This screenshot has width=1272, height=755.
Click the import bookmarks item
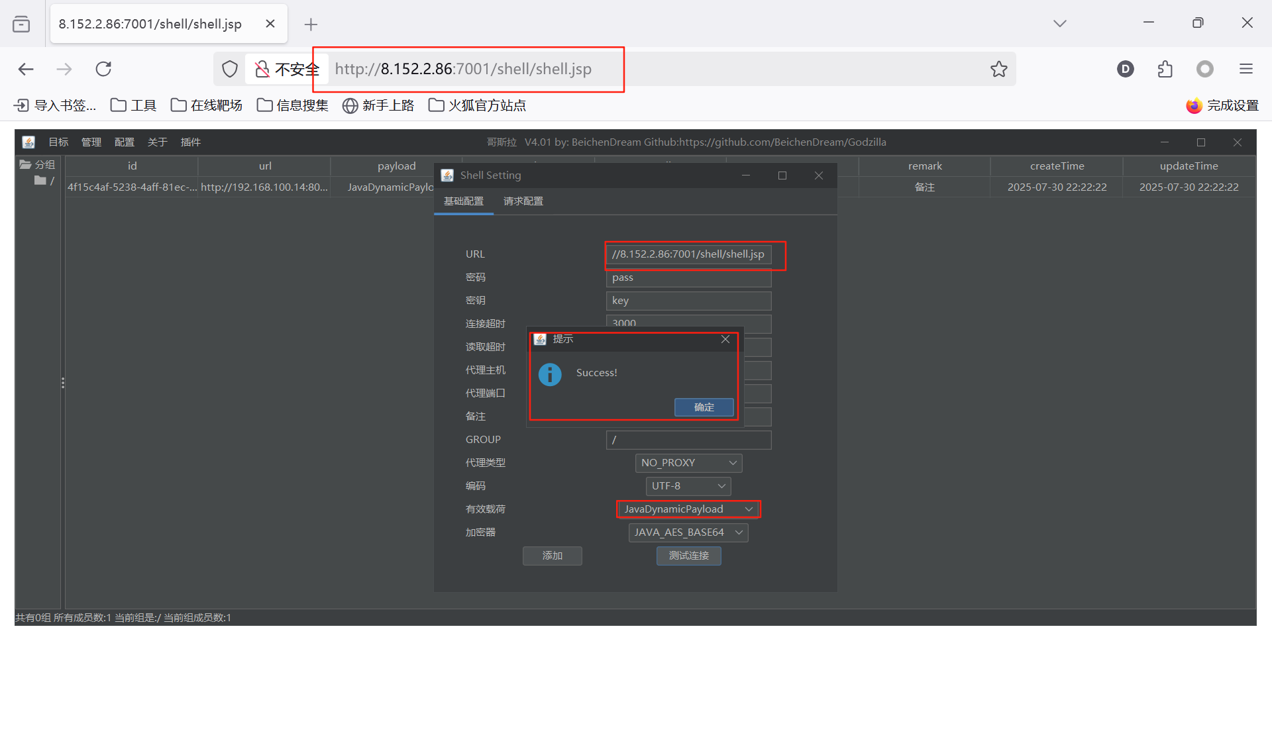pyautogui.click(x=55, y=105)
